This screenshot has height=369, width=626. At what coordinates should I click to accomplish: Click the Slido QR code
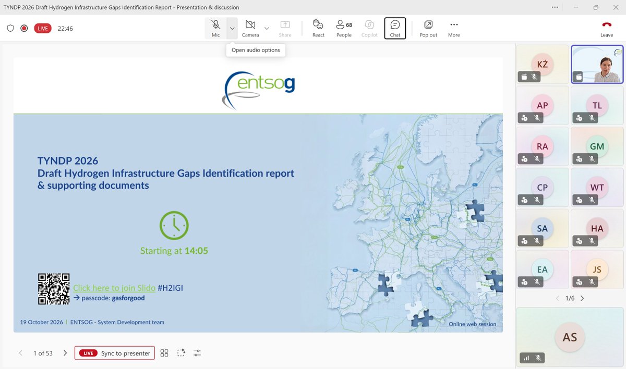tap(54, 289)
